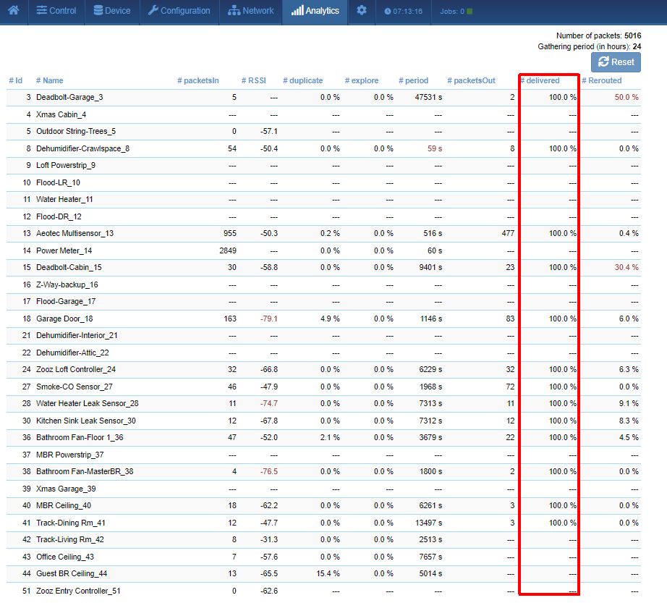
Task: Open the Configuration menu
Action: click(179, 11)
